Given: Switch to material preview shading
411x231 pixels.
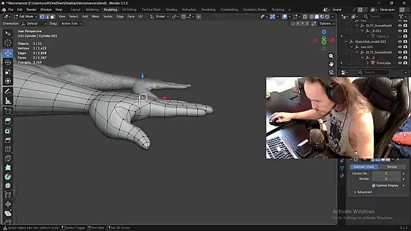Looking at the screenshot, I should [322, 17].
